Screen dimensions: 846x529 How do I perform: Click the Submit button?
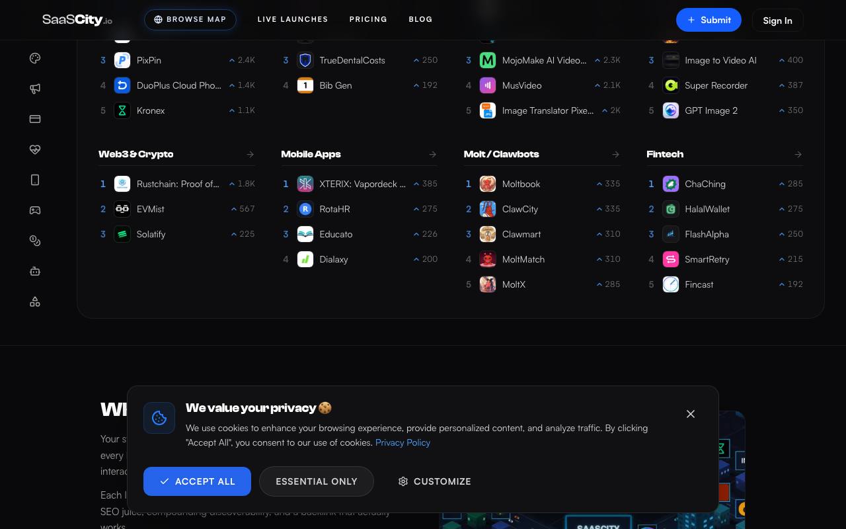tap(709, 20)
